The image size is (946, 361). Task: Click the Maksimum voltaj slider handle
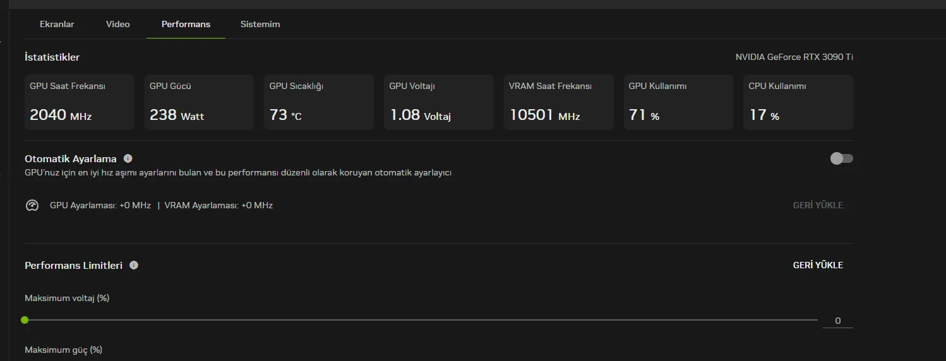click(x=25, y=320)
